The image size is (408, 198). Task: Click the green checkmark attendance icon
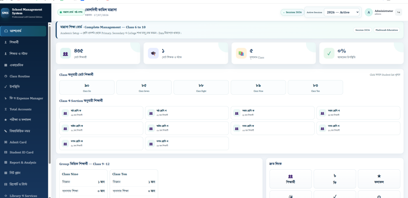(329, 53)
